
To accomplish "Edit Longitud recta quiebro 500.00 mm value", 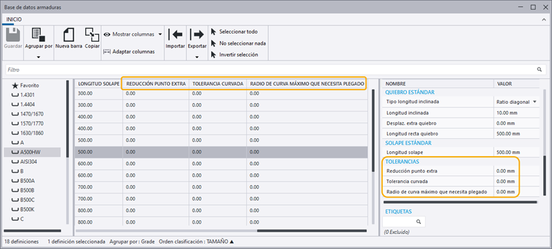I will (516, 134).
